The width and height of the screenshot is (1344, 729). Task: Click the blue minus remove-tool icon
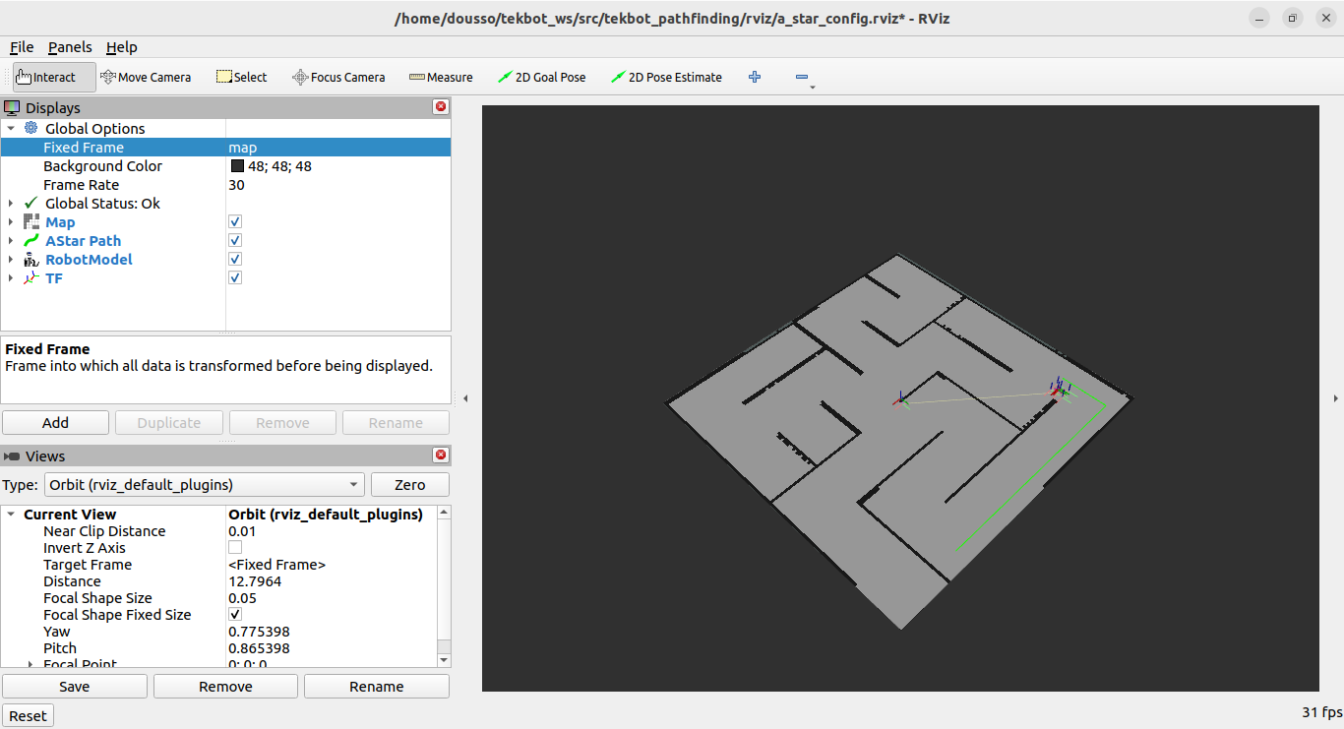[x=802, y=77]
